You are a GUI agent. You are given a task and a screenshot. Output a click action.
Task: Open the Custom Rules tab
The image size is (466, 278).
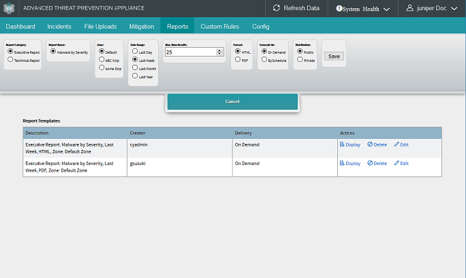pyautogui.click(x=220, y=26)
